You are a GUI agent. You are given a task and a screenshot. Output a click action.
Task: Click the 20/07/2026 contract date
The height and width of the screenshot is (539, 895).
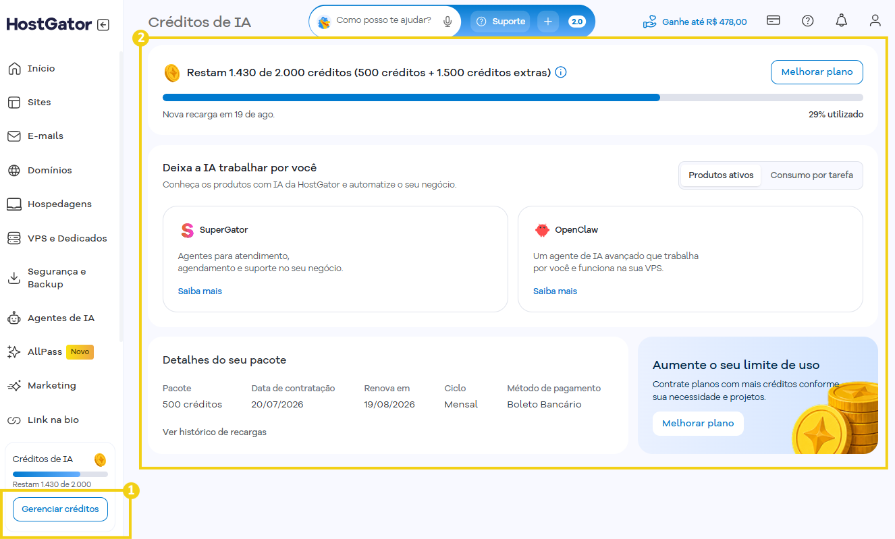pos(277,405)
